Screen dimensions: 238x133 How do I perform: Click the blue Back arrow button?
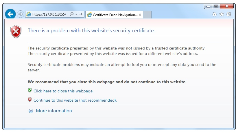click(x=10, y=14)
